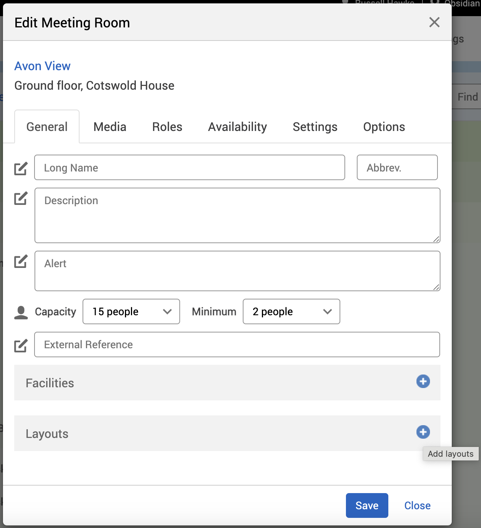This screenshot has height=528, width=481.
Task: Expand the Facilities section header
Action: click(50, 383)
